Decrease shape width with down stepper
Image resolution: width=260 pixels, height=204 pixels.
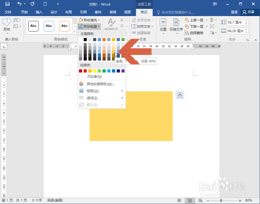[246, 32]
